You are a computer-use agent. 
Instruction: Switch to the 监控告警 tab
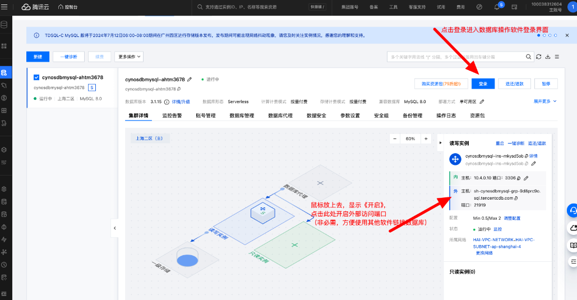pos(172,116)
